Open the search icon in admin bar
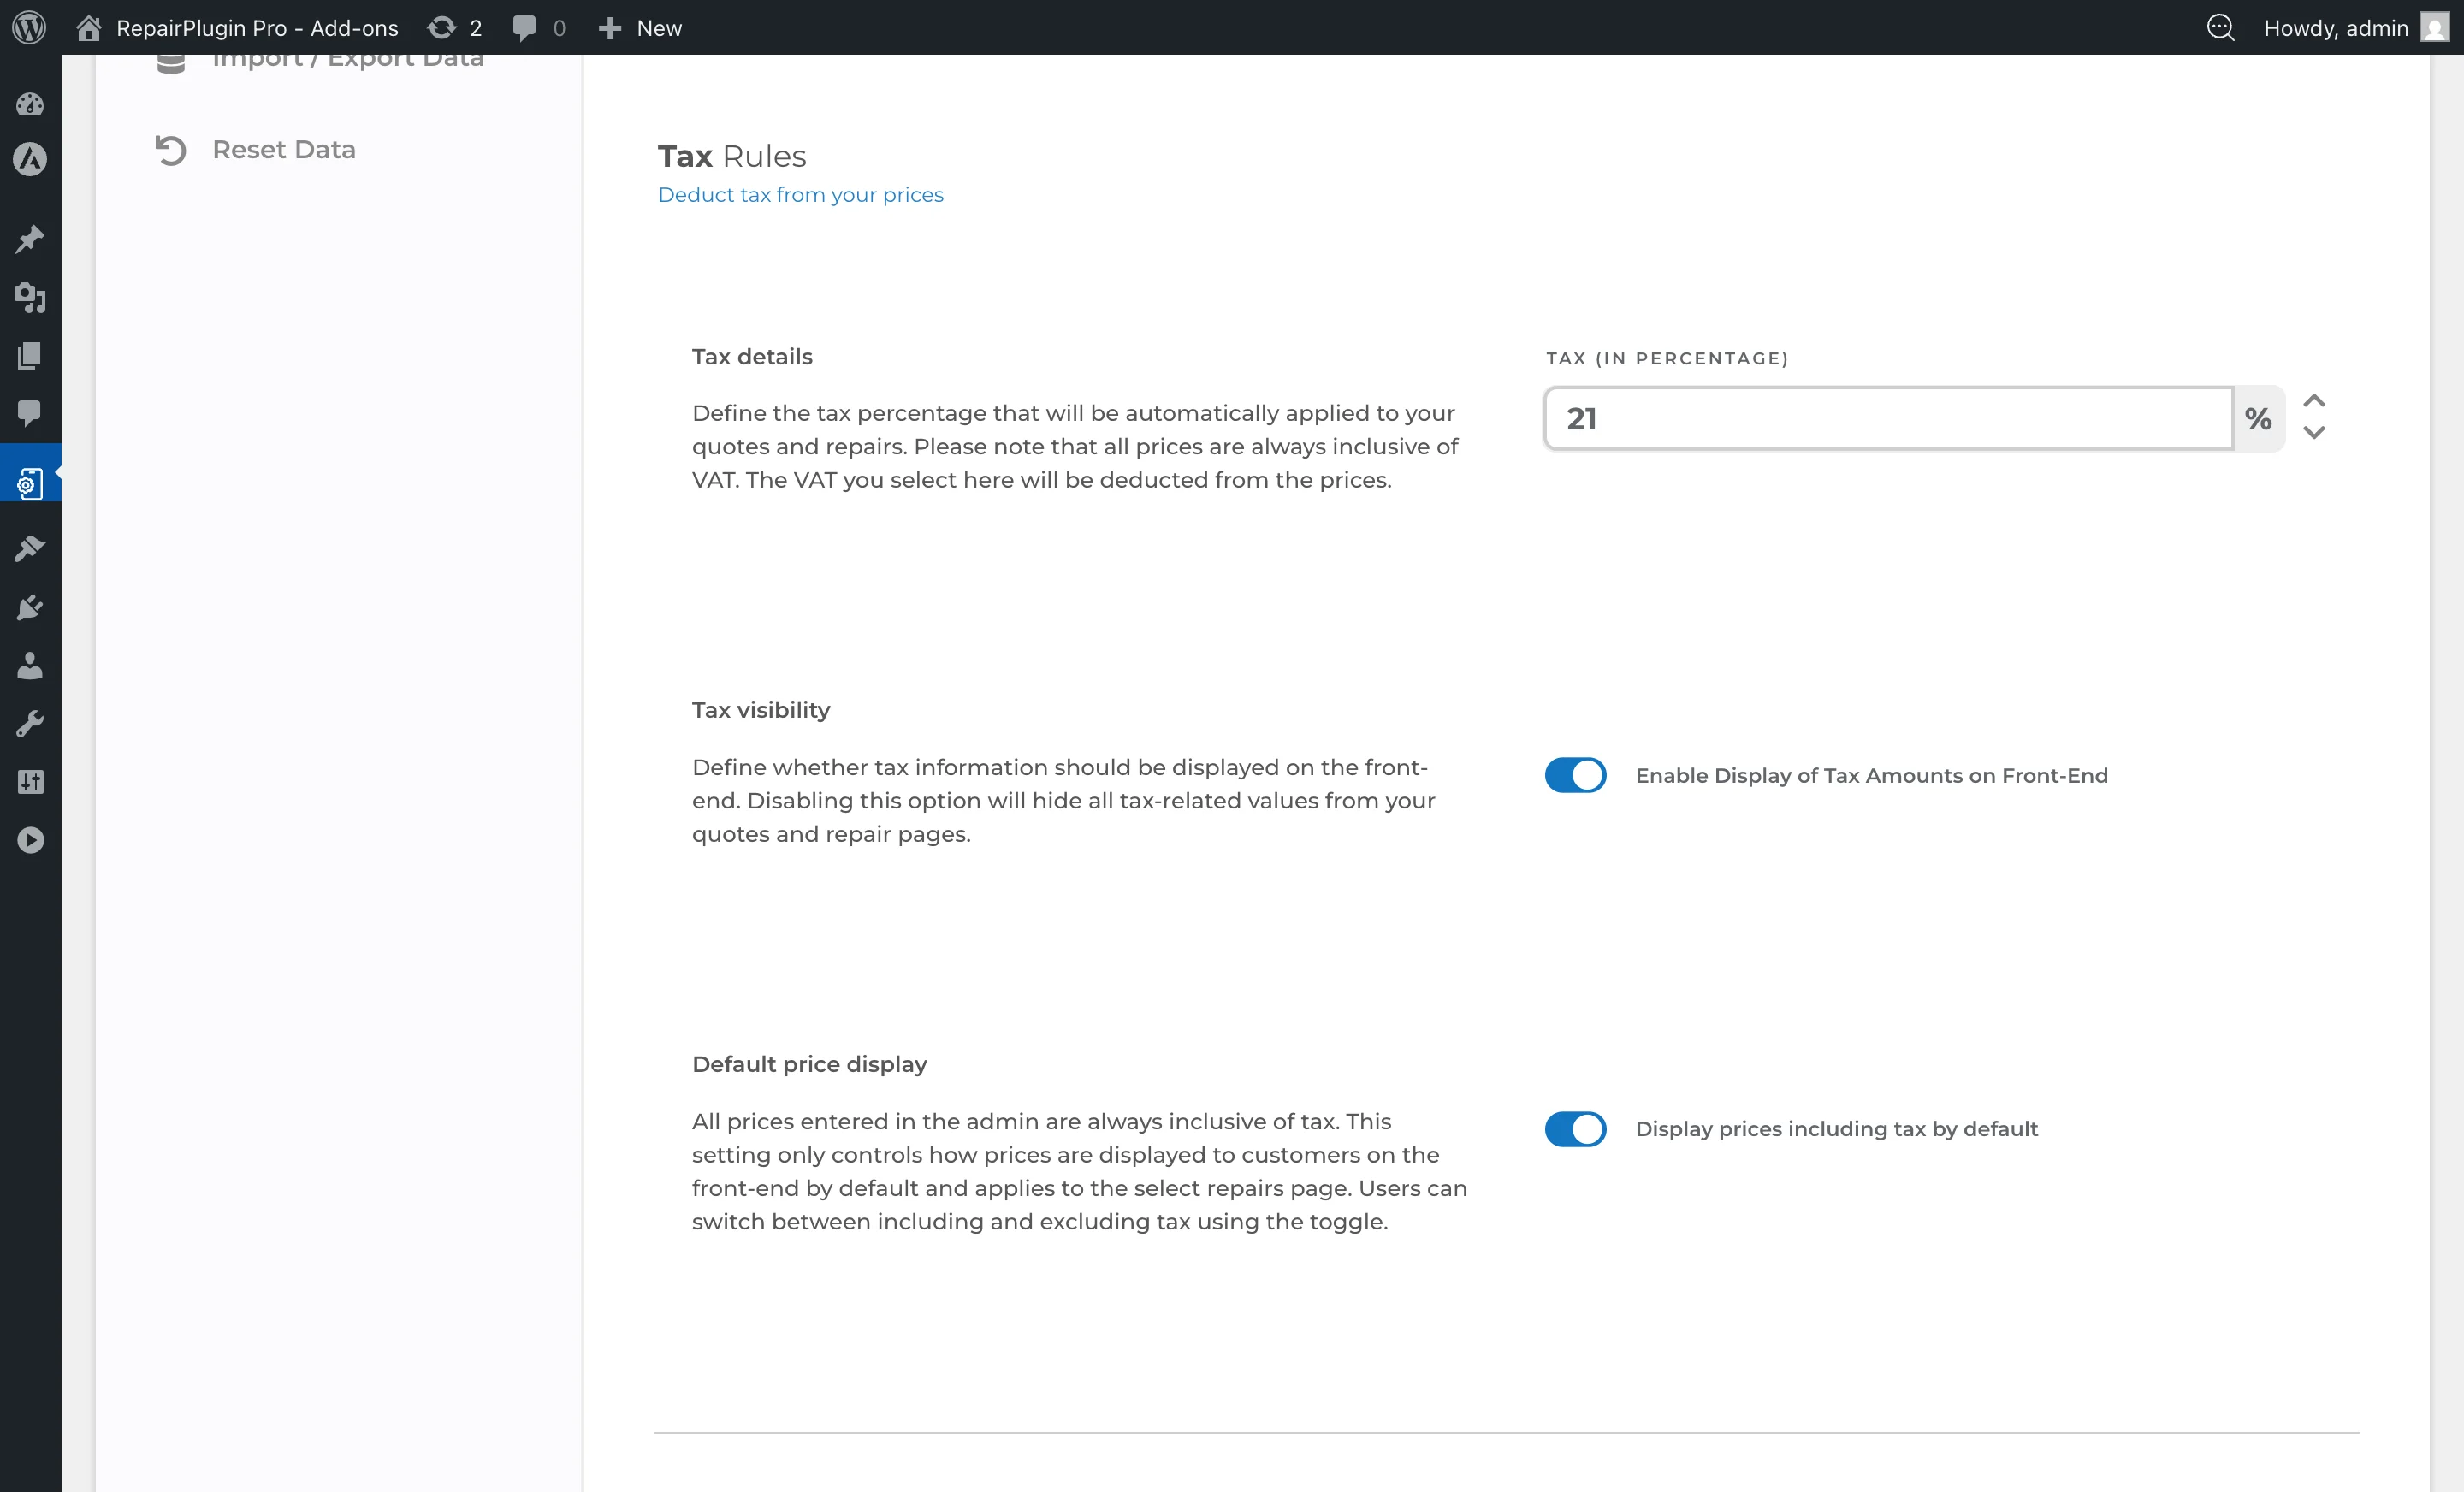This screenshot has height=1492, width=2464. pyautogui.click(x=2220, y=27)
